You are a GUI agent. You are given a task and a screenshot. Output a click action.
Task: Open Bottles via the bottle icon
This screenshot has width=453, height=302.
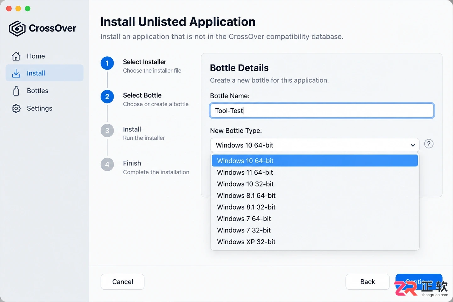[x=16, y=91]
